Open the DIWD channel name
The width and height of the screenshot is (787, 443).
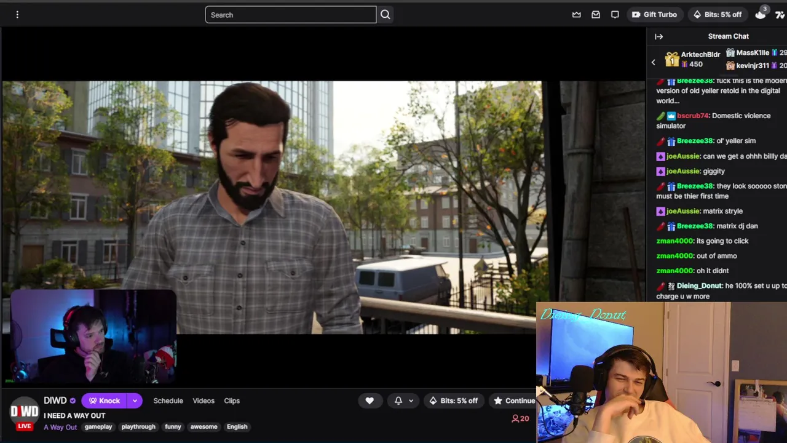click(x=55, y=401)
